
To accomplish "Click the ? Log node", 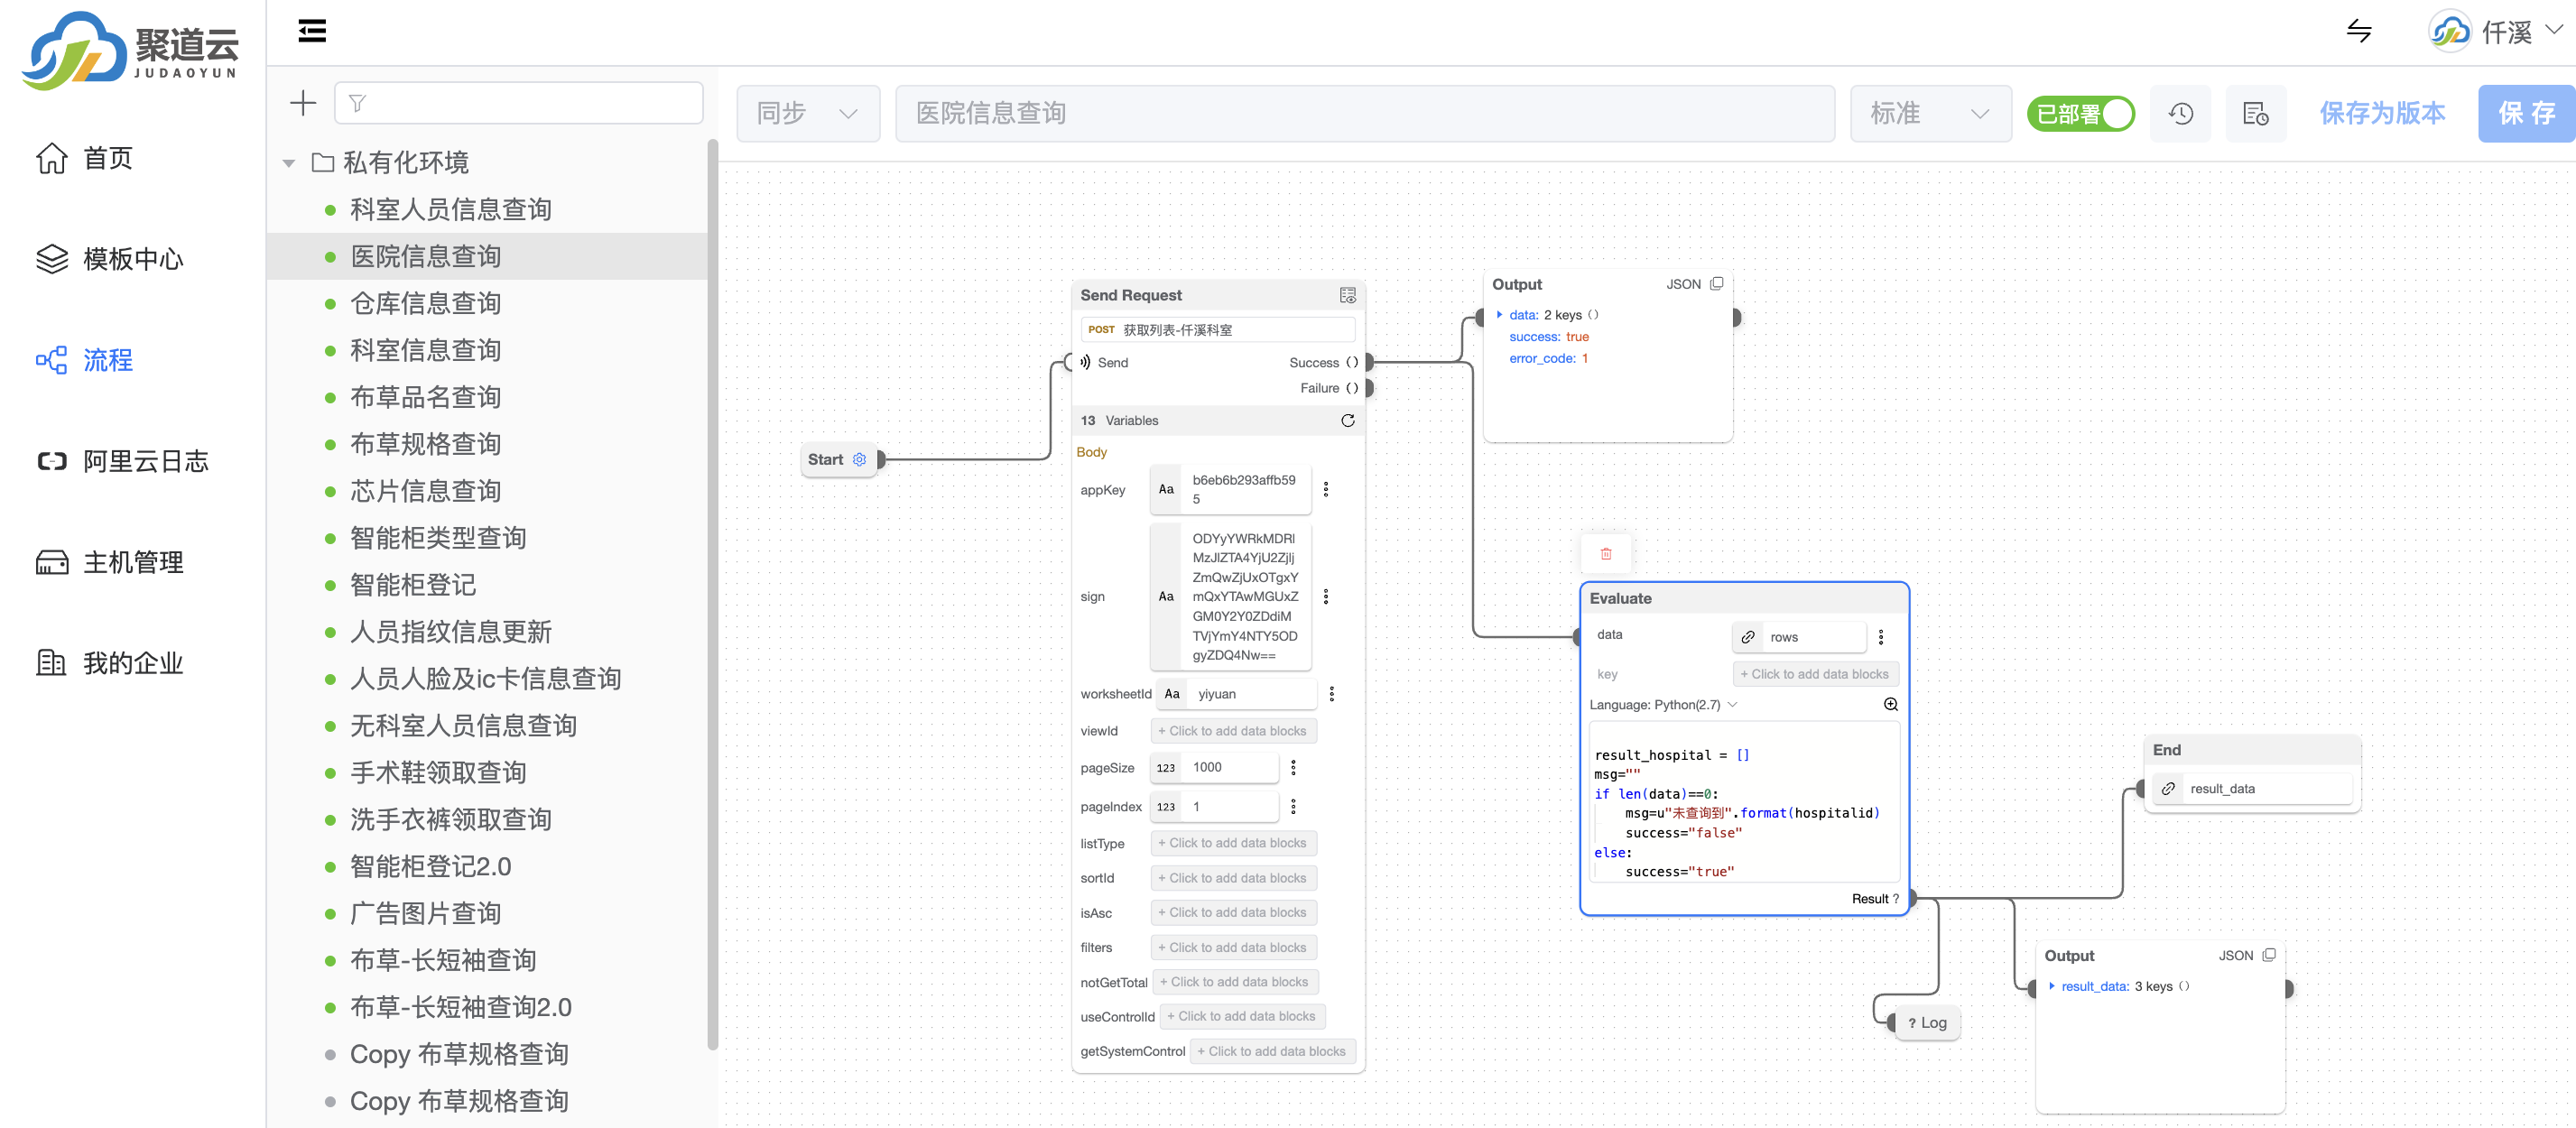I will [1928, 1022].
